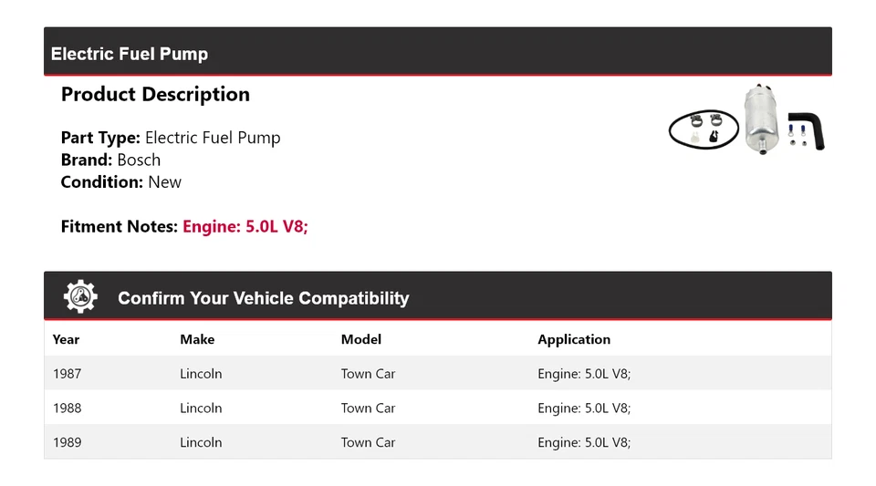Click the Condition: New text
Viewport: 876px width, 486px height.
(120, 181)
